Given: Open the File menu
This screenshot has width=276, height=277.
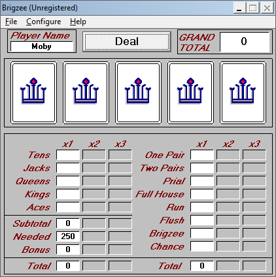Looking at the screenshot, I should (x=11, y=22).
